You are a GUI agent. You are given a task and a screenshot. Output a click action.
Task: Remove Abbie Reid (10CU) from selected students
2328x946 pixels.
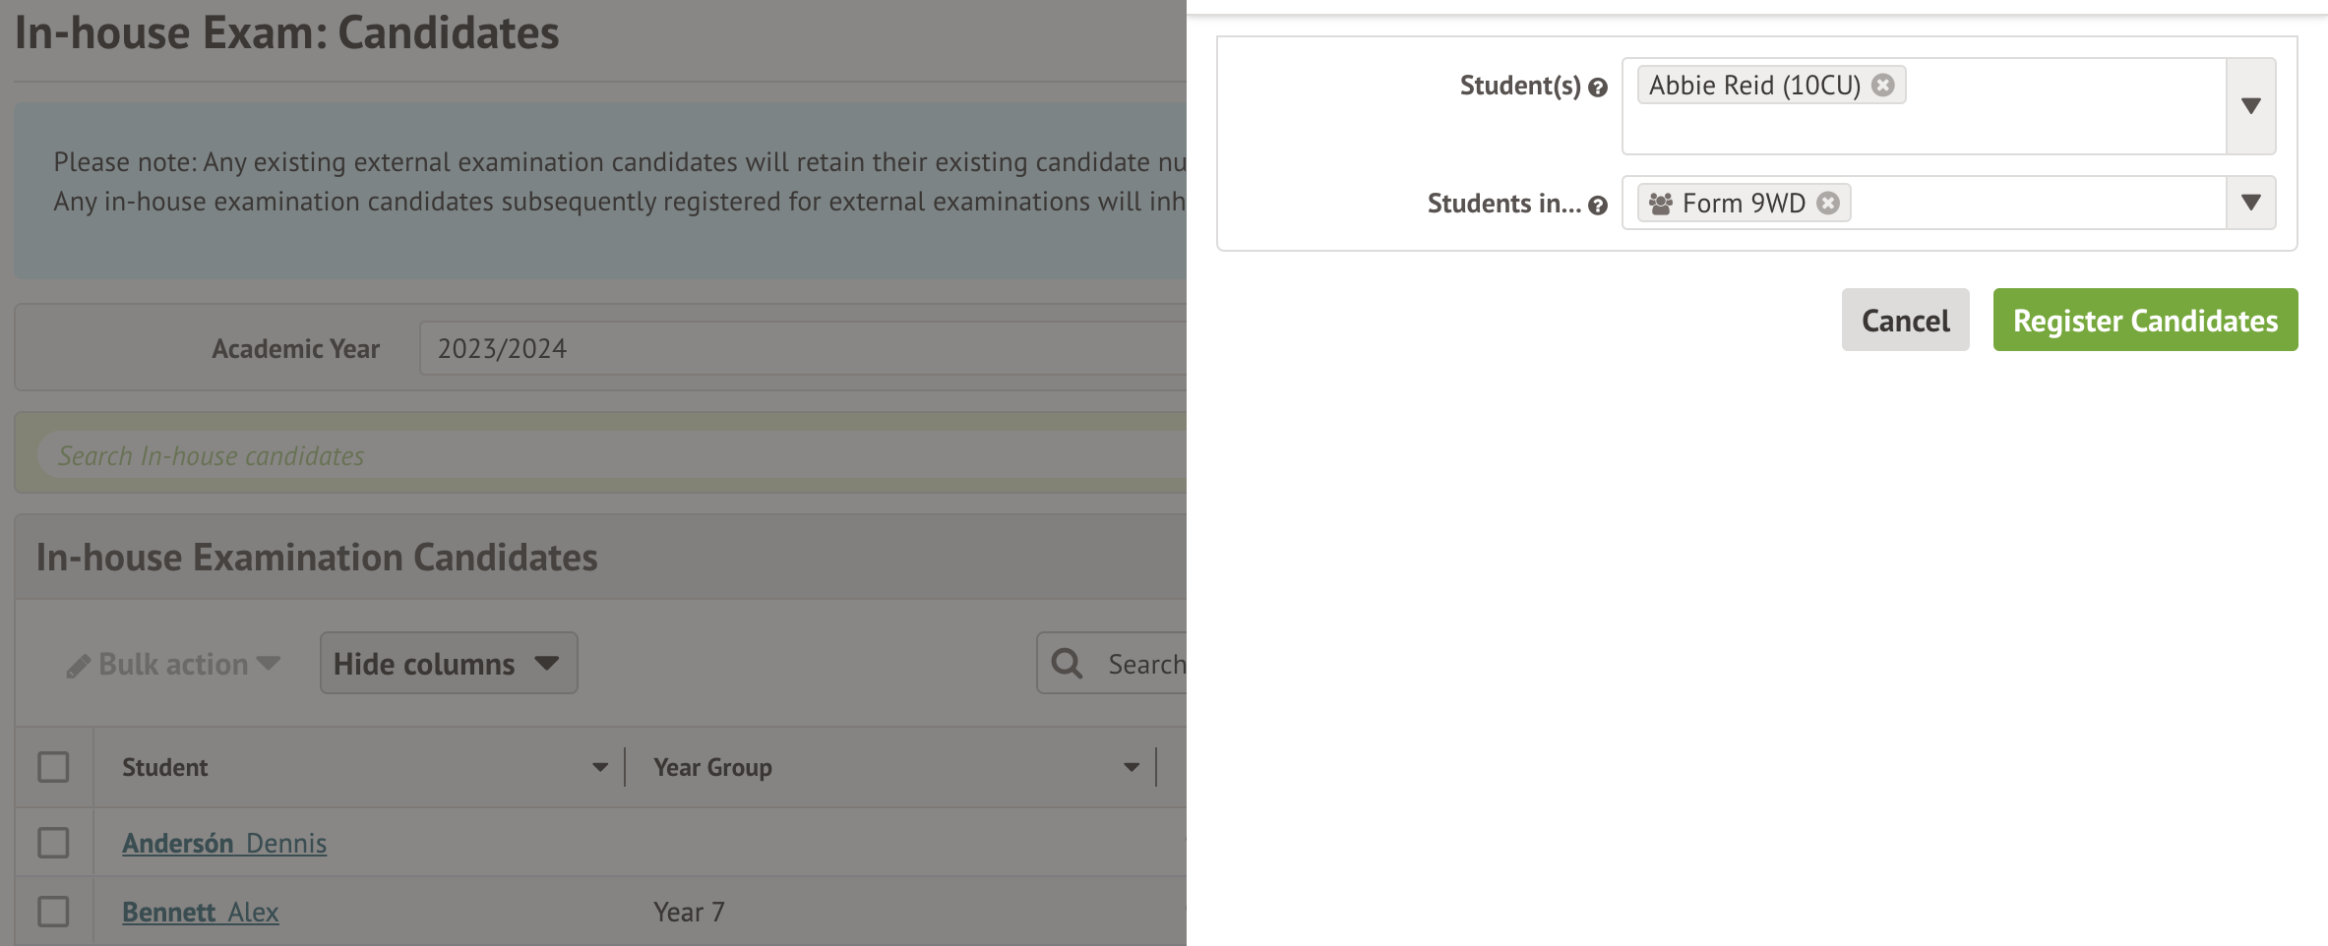1882,86
